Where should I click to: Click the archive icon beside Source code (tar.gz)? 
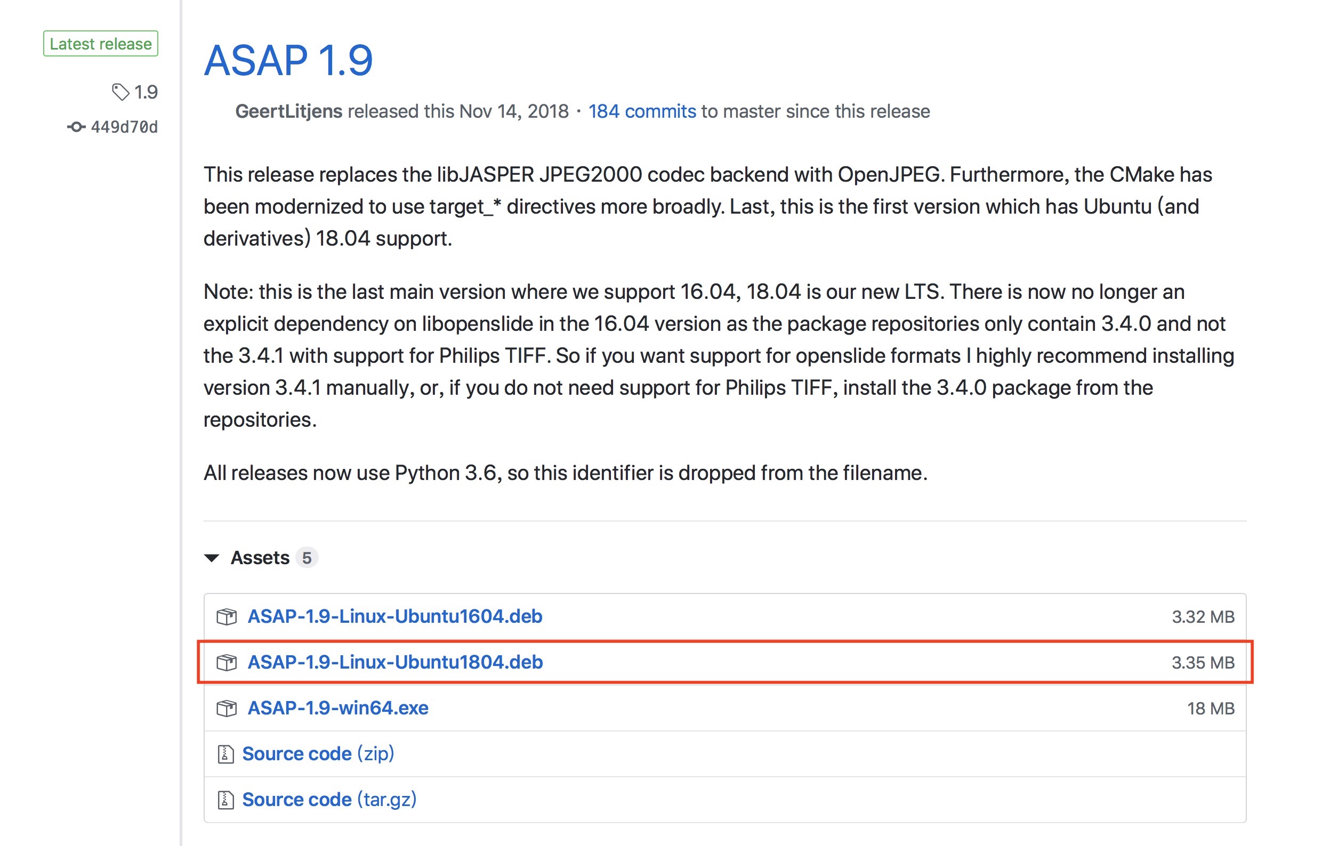tap(225, 800)
